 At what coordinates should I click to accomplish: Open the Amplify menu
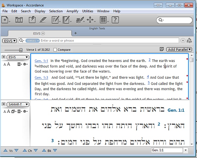(73, 11)
